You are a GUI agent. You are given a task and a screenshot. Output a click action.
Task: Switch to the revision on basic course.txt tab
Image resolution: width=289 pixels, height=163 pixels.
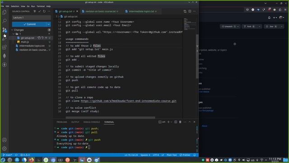[x=100, y=11]
